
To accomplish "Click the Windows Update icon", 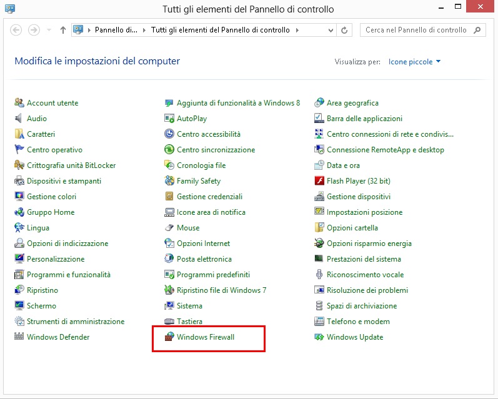I will [319, 337].
